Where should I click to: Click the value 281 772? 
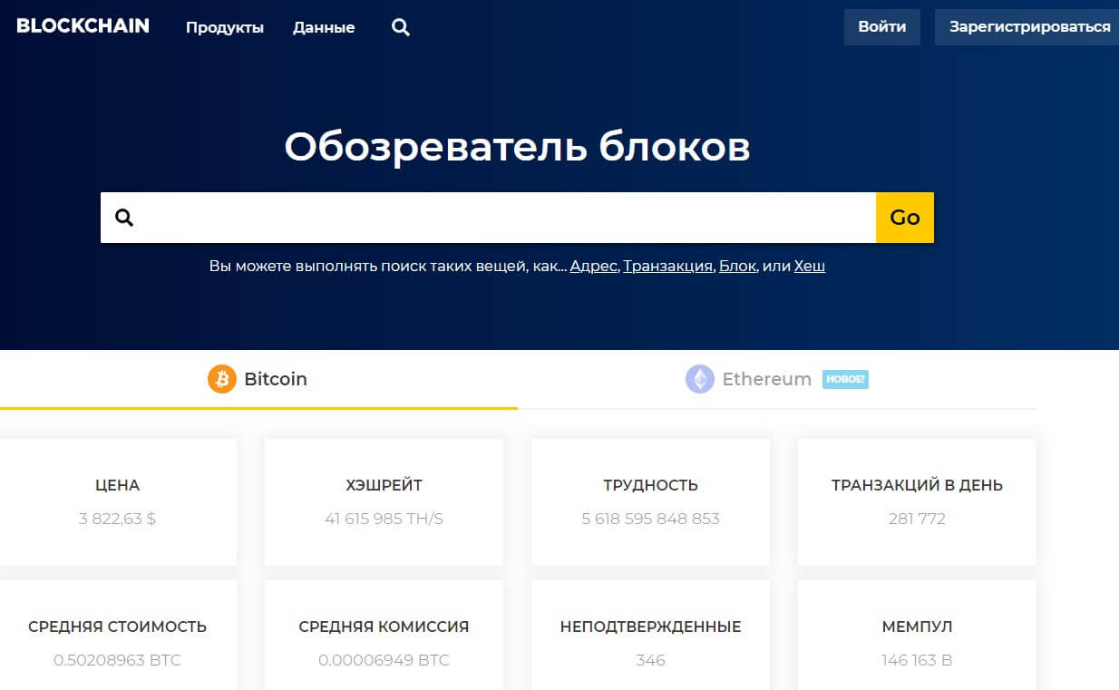[917, 519]
